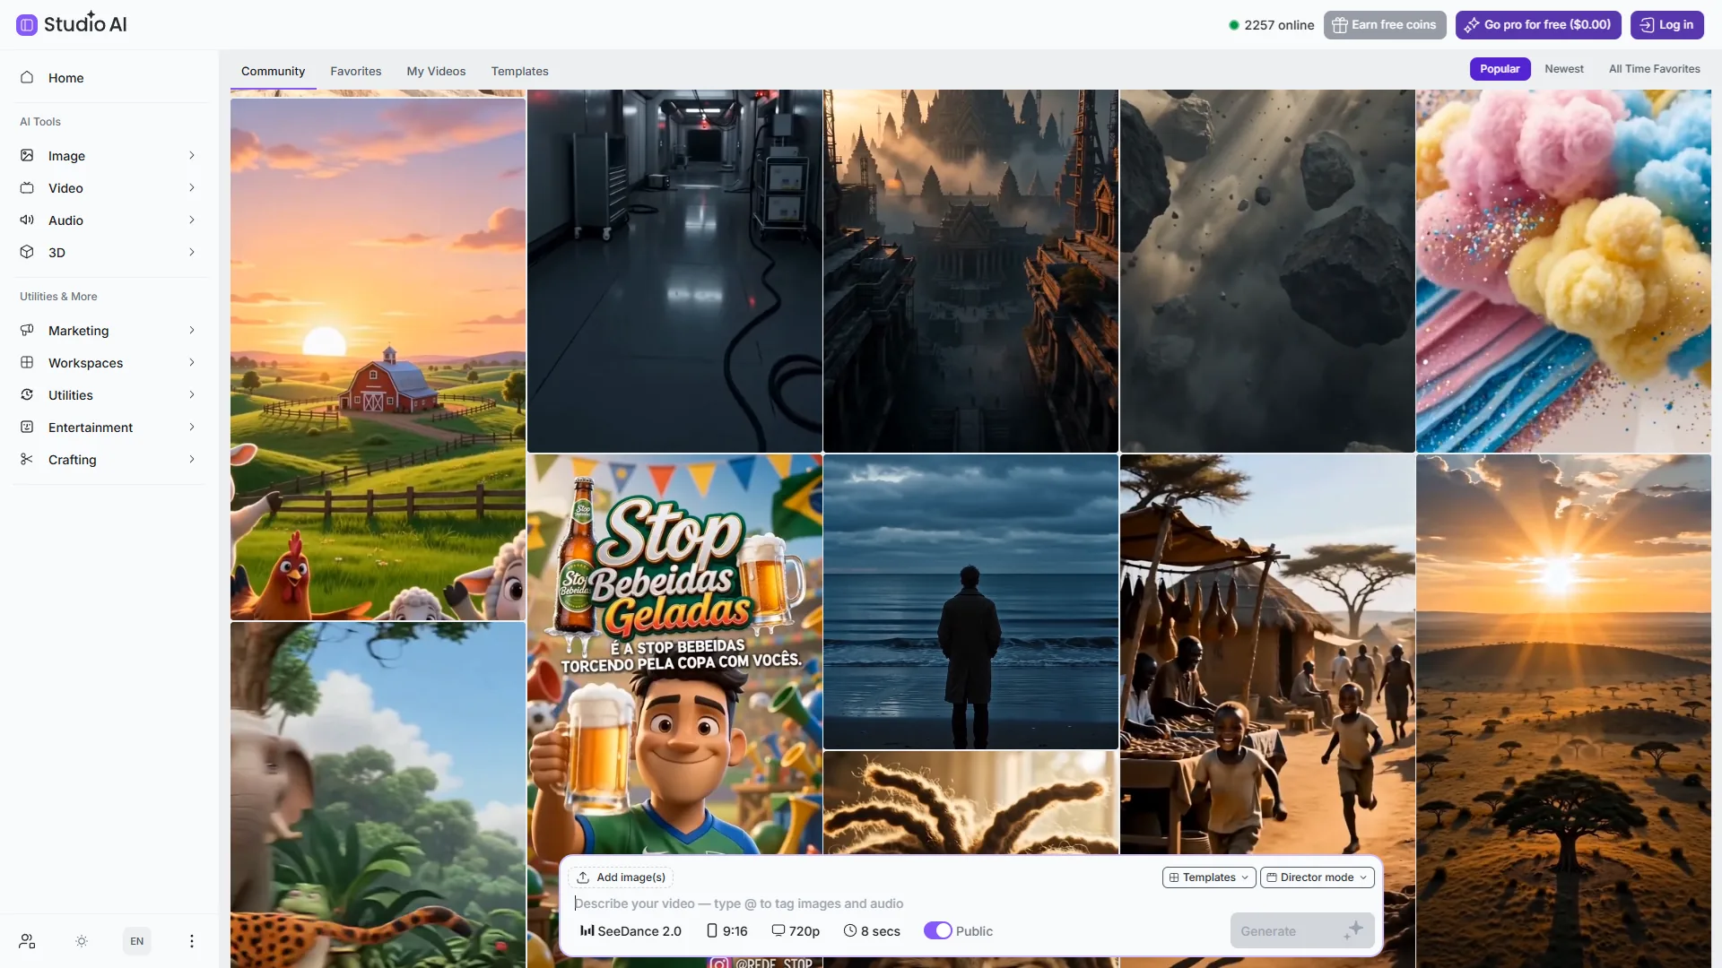The image size is (1722, 968).
Task: Click the phone aspect icon beside 9:16
Action: [x=712, y=930]
